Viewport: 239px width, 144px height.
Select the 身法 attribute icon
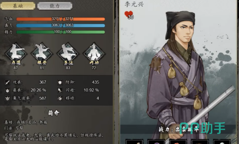(x=68, y=53)
